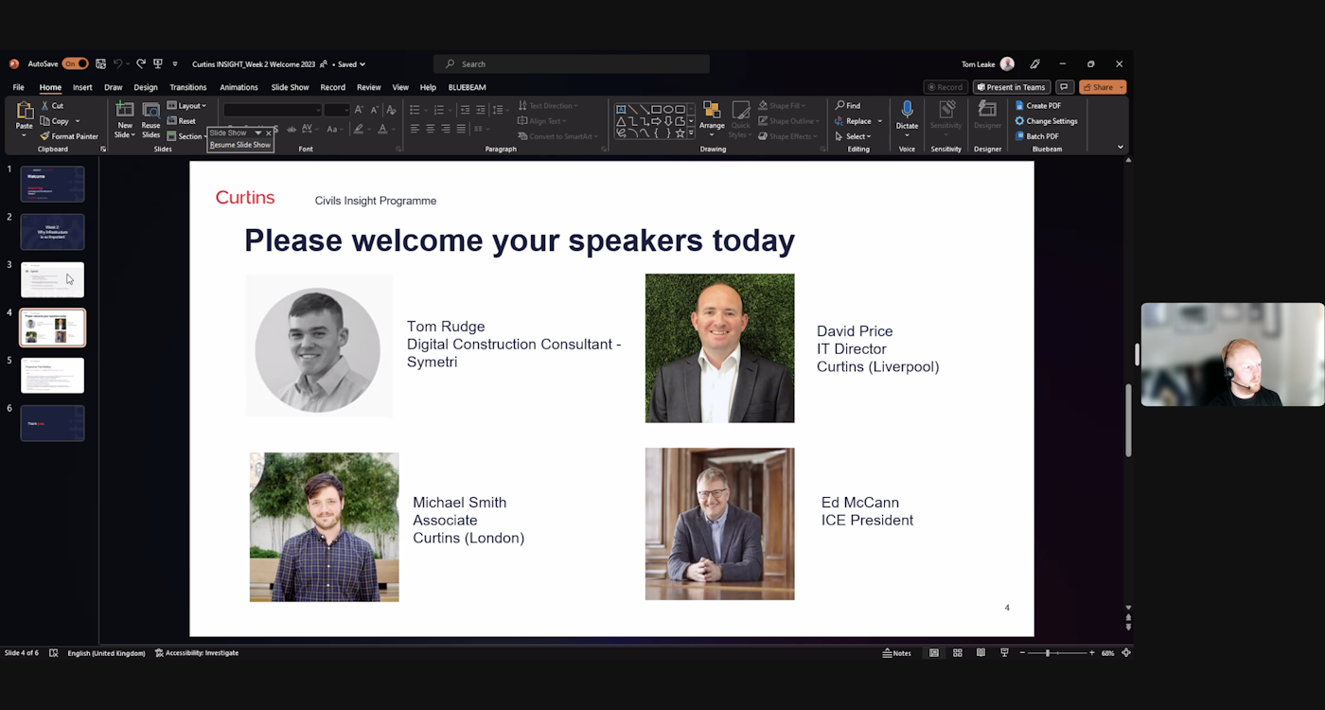
Task: Click the Find magnifier icon
Action: [840, 106]
